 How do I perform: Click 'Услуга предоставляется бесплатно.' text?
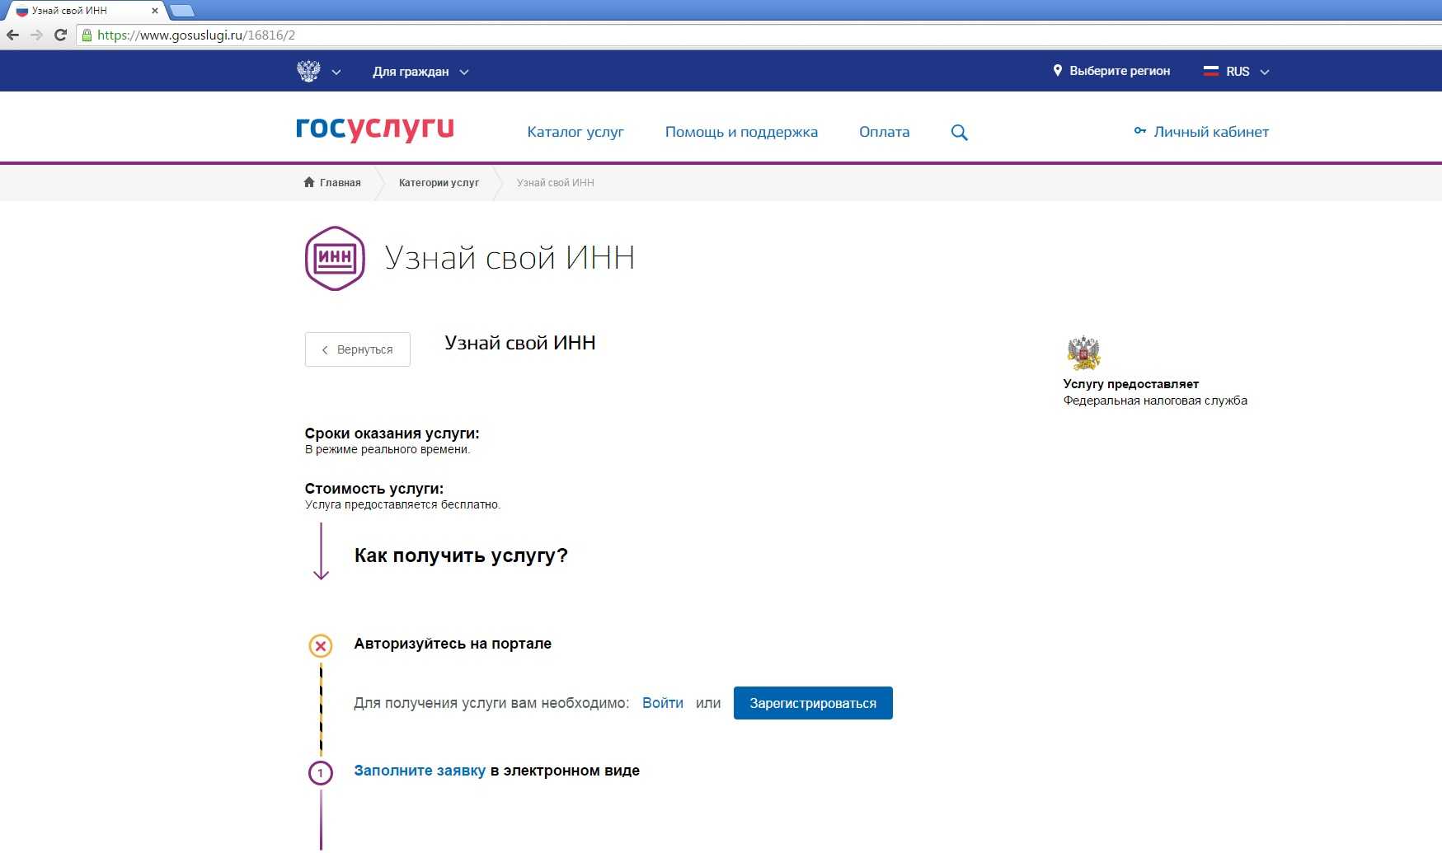coord(402,504)
